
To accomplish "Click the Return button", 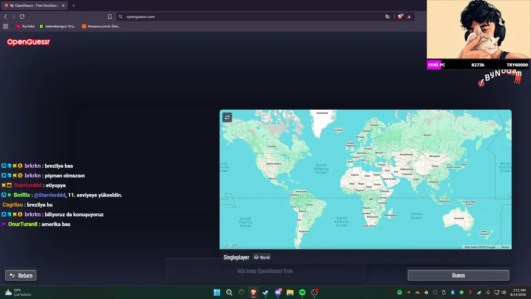I will click(x=21, y=275).
